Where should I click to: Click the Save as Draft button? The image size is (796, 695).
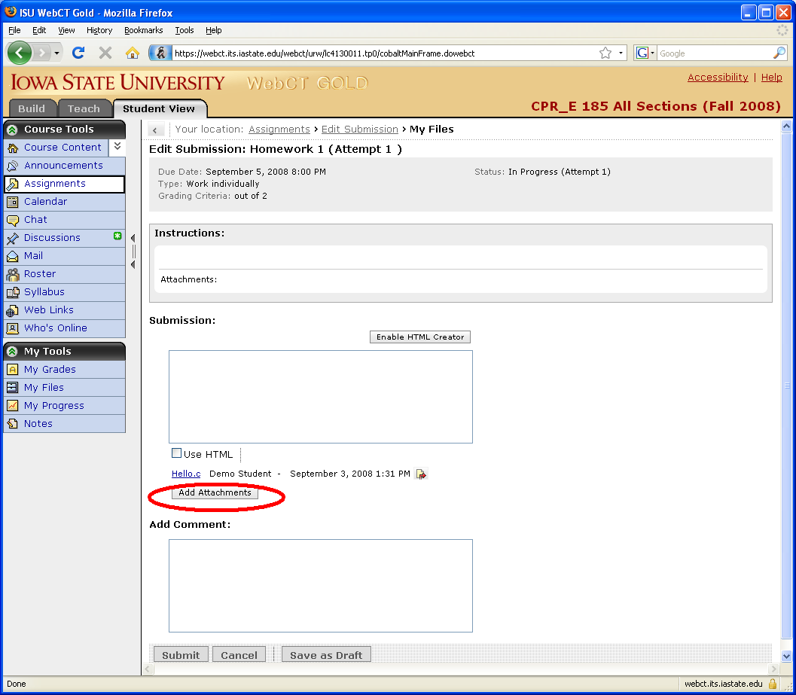coord(326,655)
